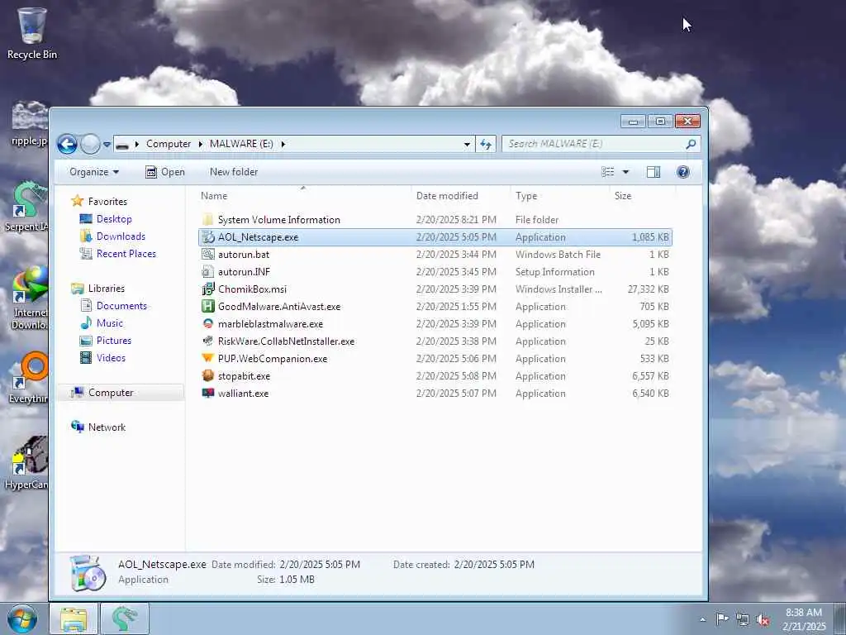Image resolution: width=846 pixels, height=635 pixels.
Task: Select System Volume Information folder icon
Action: (207, 220)
